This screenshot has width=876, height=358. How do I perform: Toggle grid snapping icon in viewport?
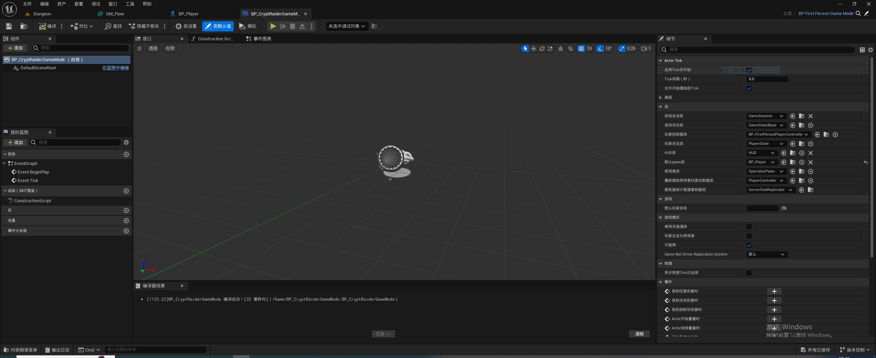(581, 49)
